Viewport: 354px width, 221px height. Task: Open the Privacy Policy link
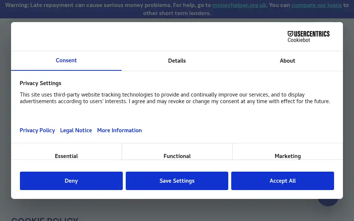pos(37,130)
